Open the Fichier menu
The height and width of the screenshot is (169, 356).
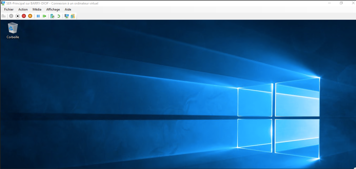pyautogui.click(x=9, y=9)
